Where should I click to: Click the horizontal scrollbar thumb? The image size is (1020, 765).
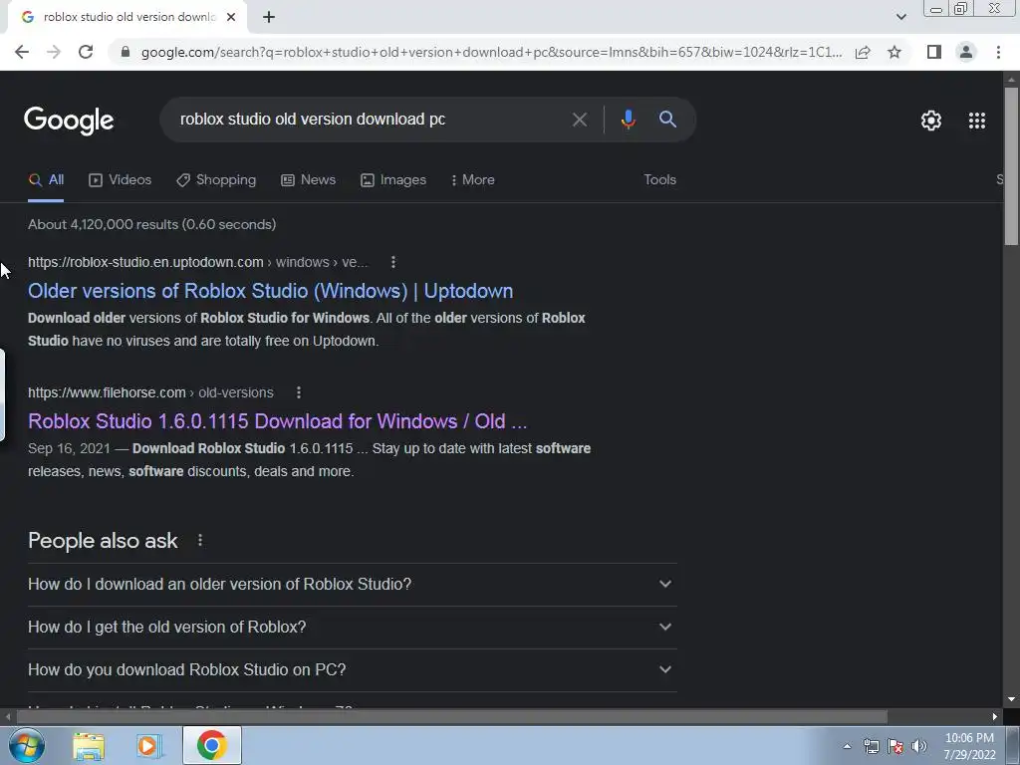click(451, 717)
